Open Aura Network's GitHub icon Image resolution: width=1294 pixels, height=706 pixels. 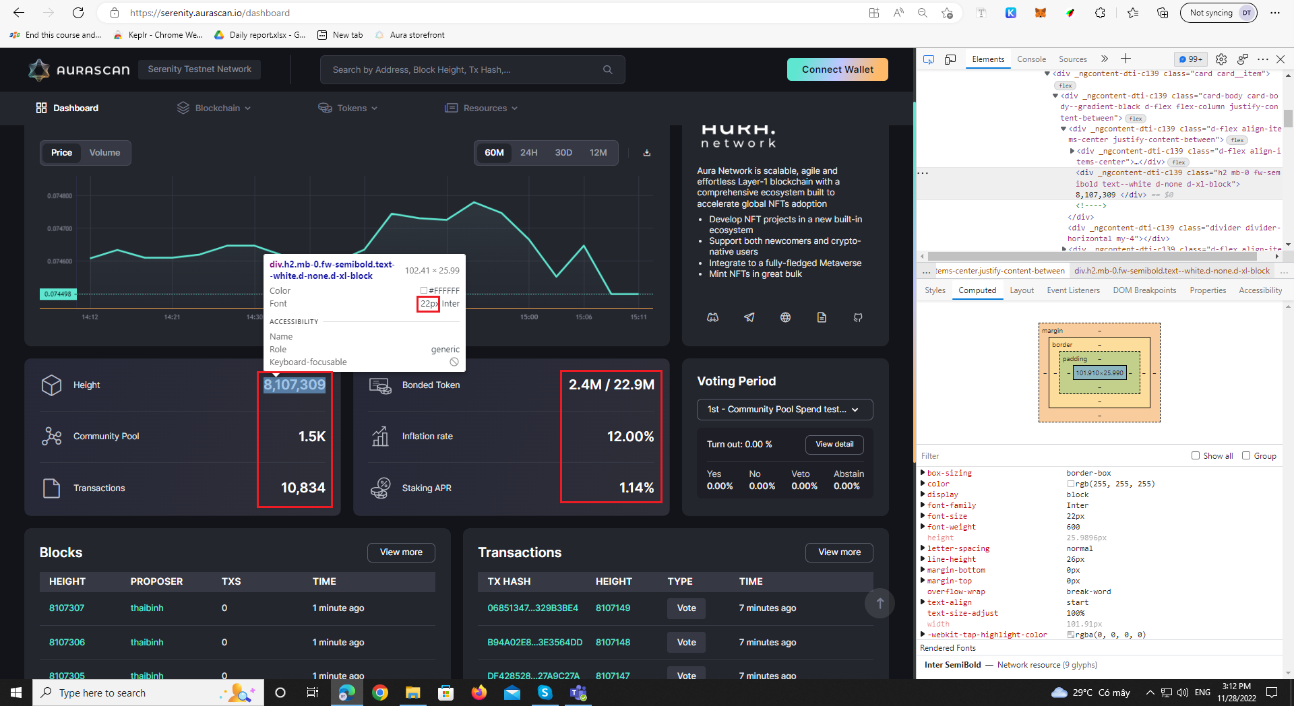pos(857,317)
